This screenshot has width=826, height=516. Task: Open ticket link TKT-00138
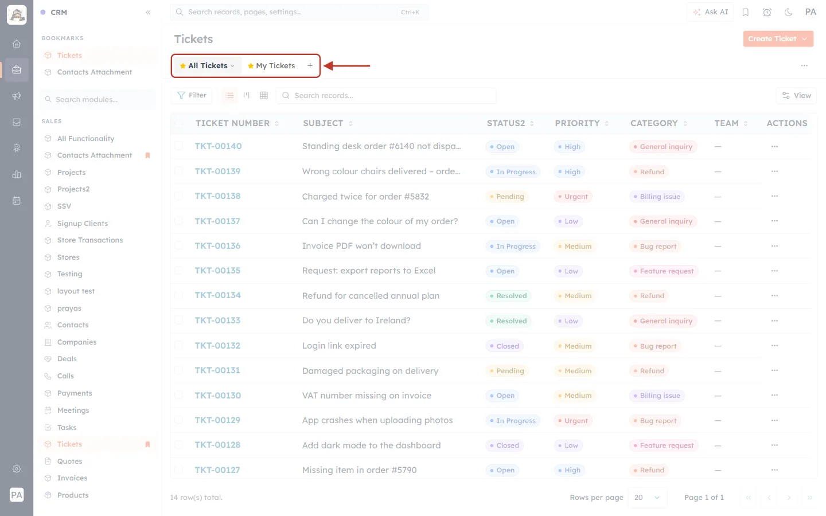click(217, 196)
